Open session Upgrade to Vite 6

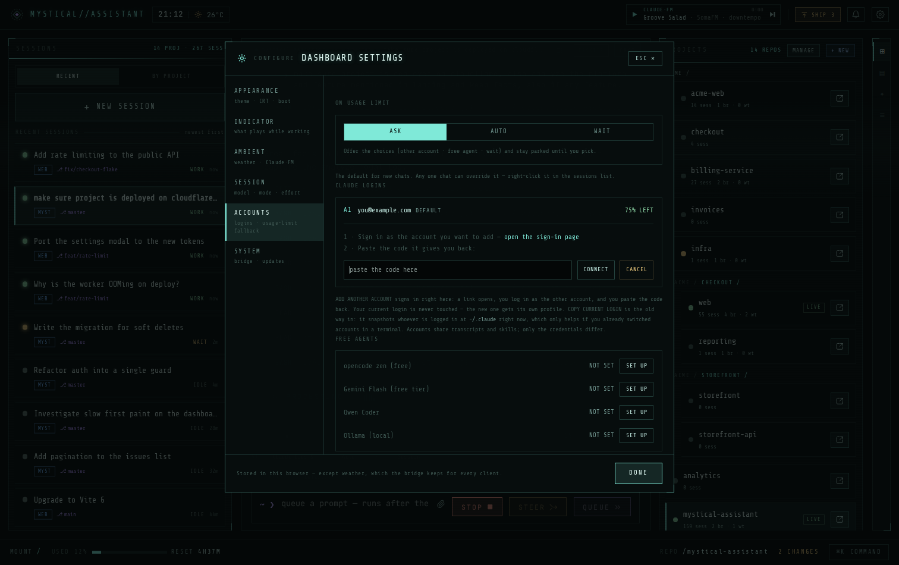(120, 506)
